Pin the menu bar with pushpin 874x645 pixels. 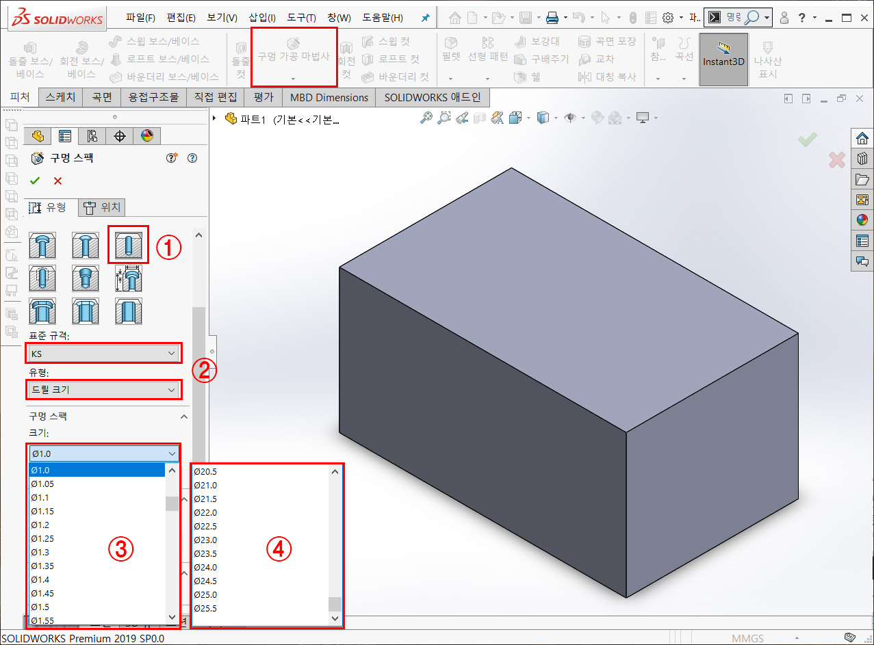coord(425,18)
